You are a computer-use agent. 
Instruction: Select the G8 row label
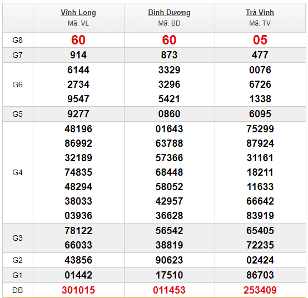[x=17, y=40]
